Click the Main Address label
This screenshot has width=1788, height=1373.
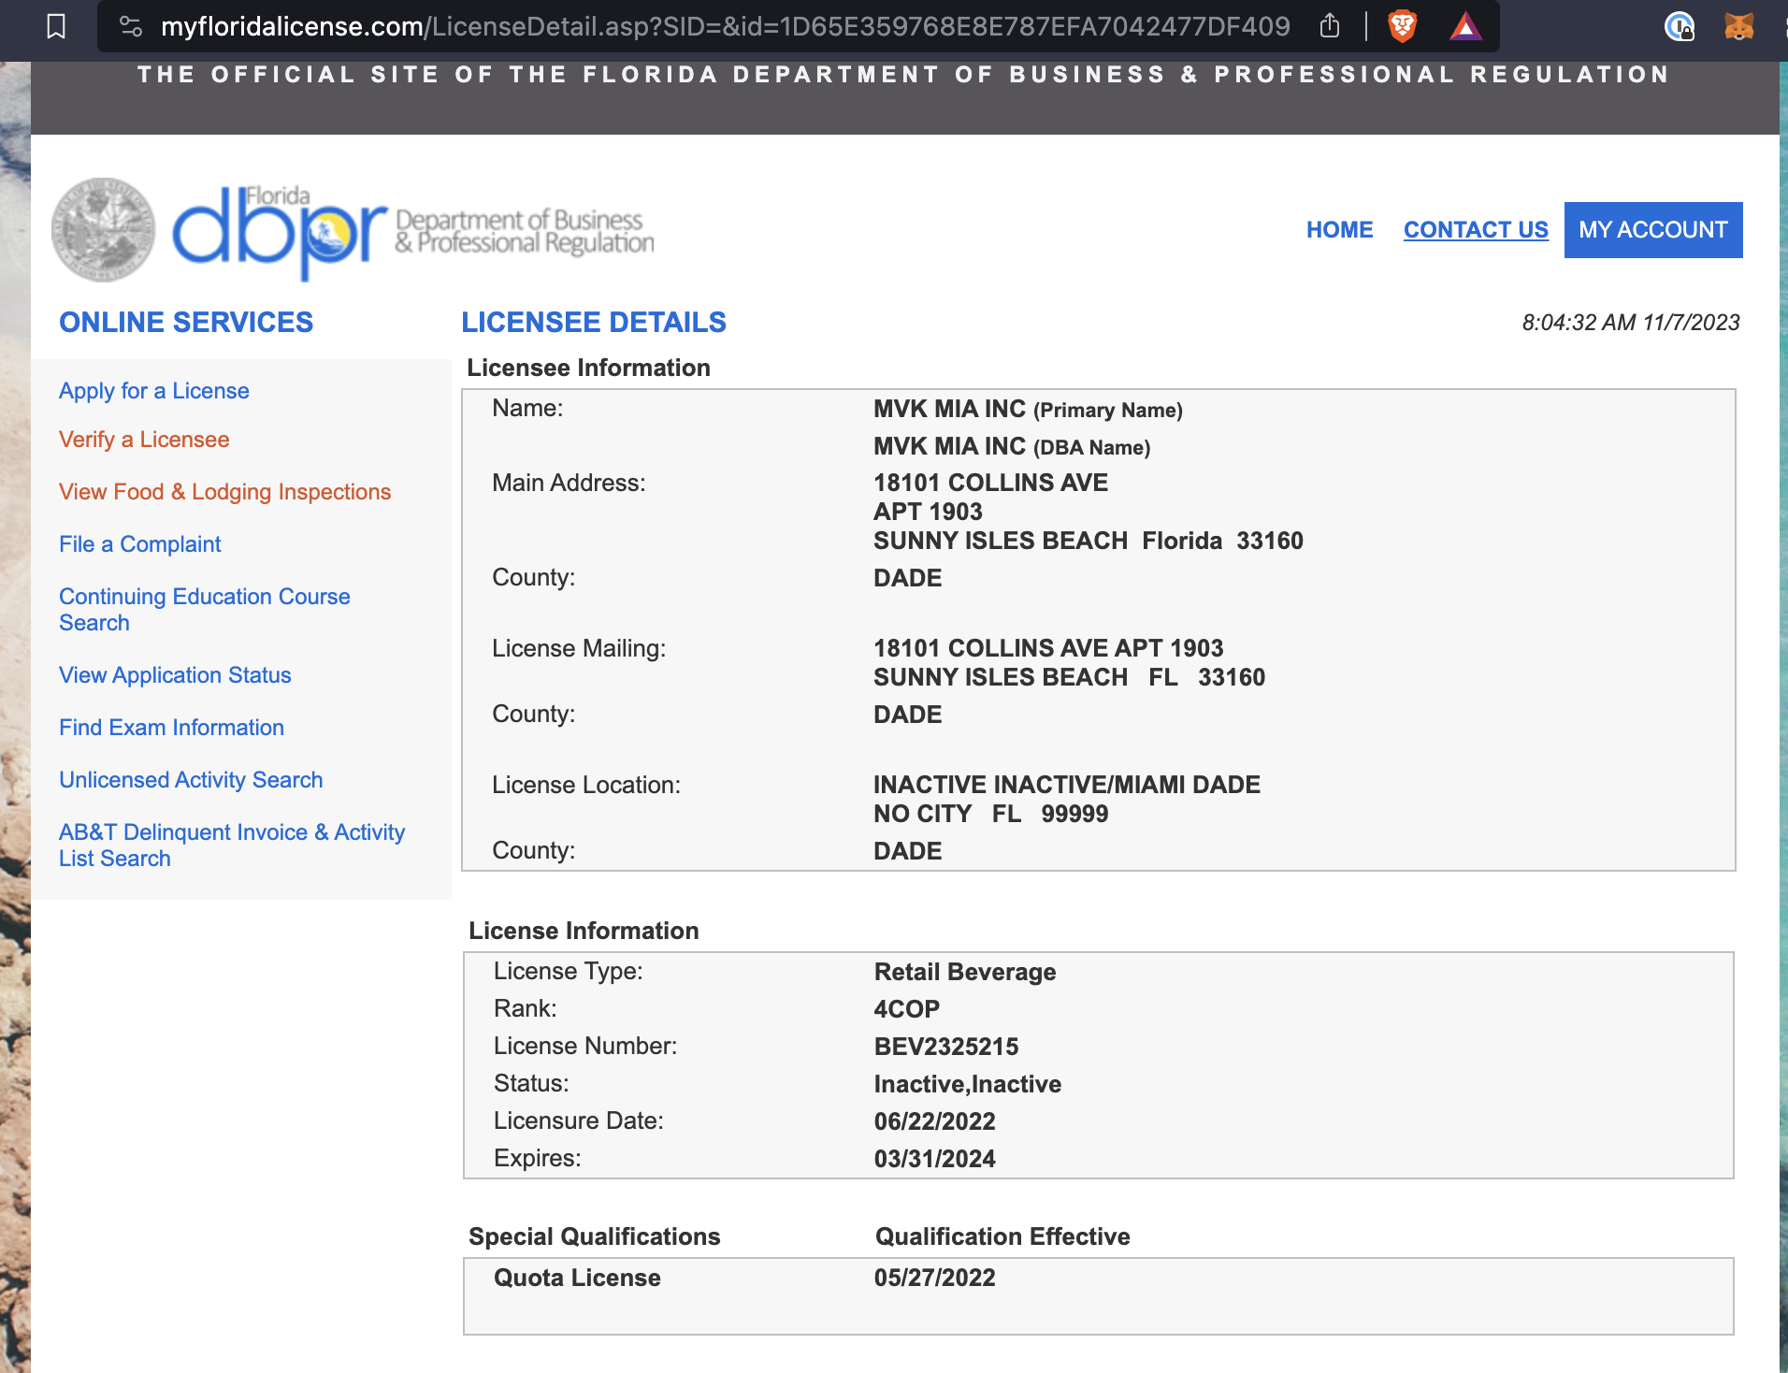tap(569, 483)
